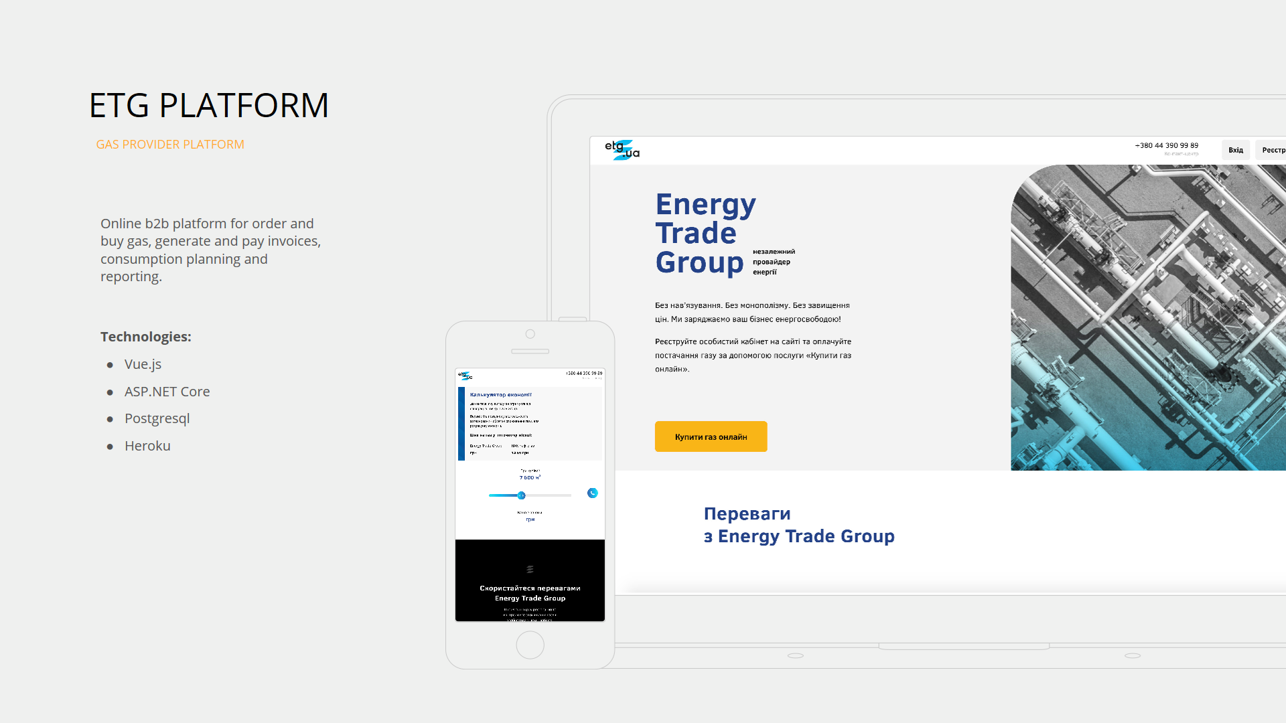Viewport: 1286px width, 723px height.
Task: Click the Vue.js list item
Action: 143,364
